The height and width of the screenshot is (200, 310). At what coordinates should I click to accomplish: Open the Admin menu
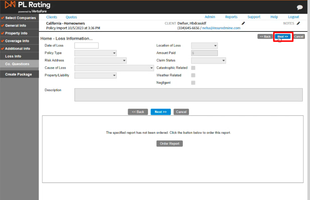coord(210,17)
